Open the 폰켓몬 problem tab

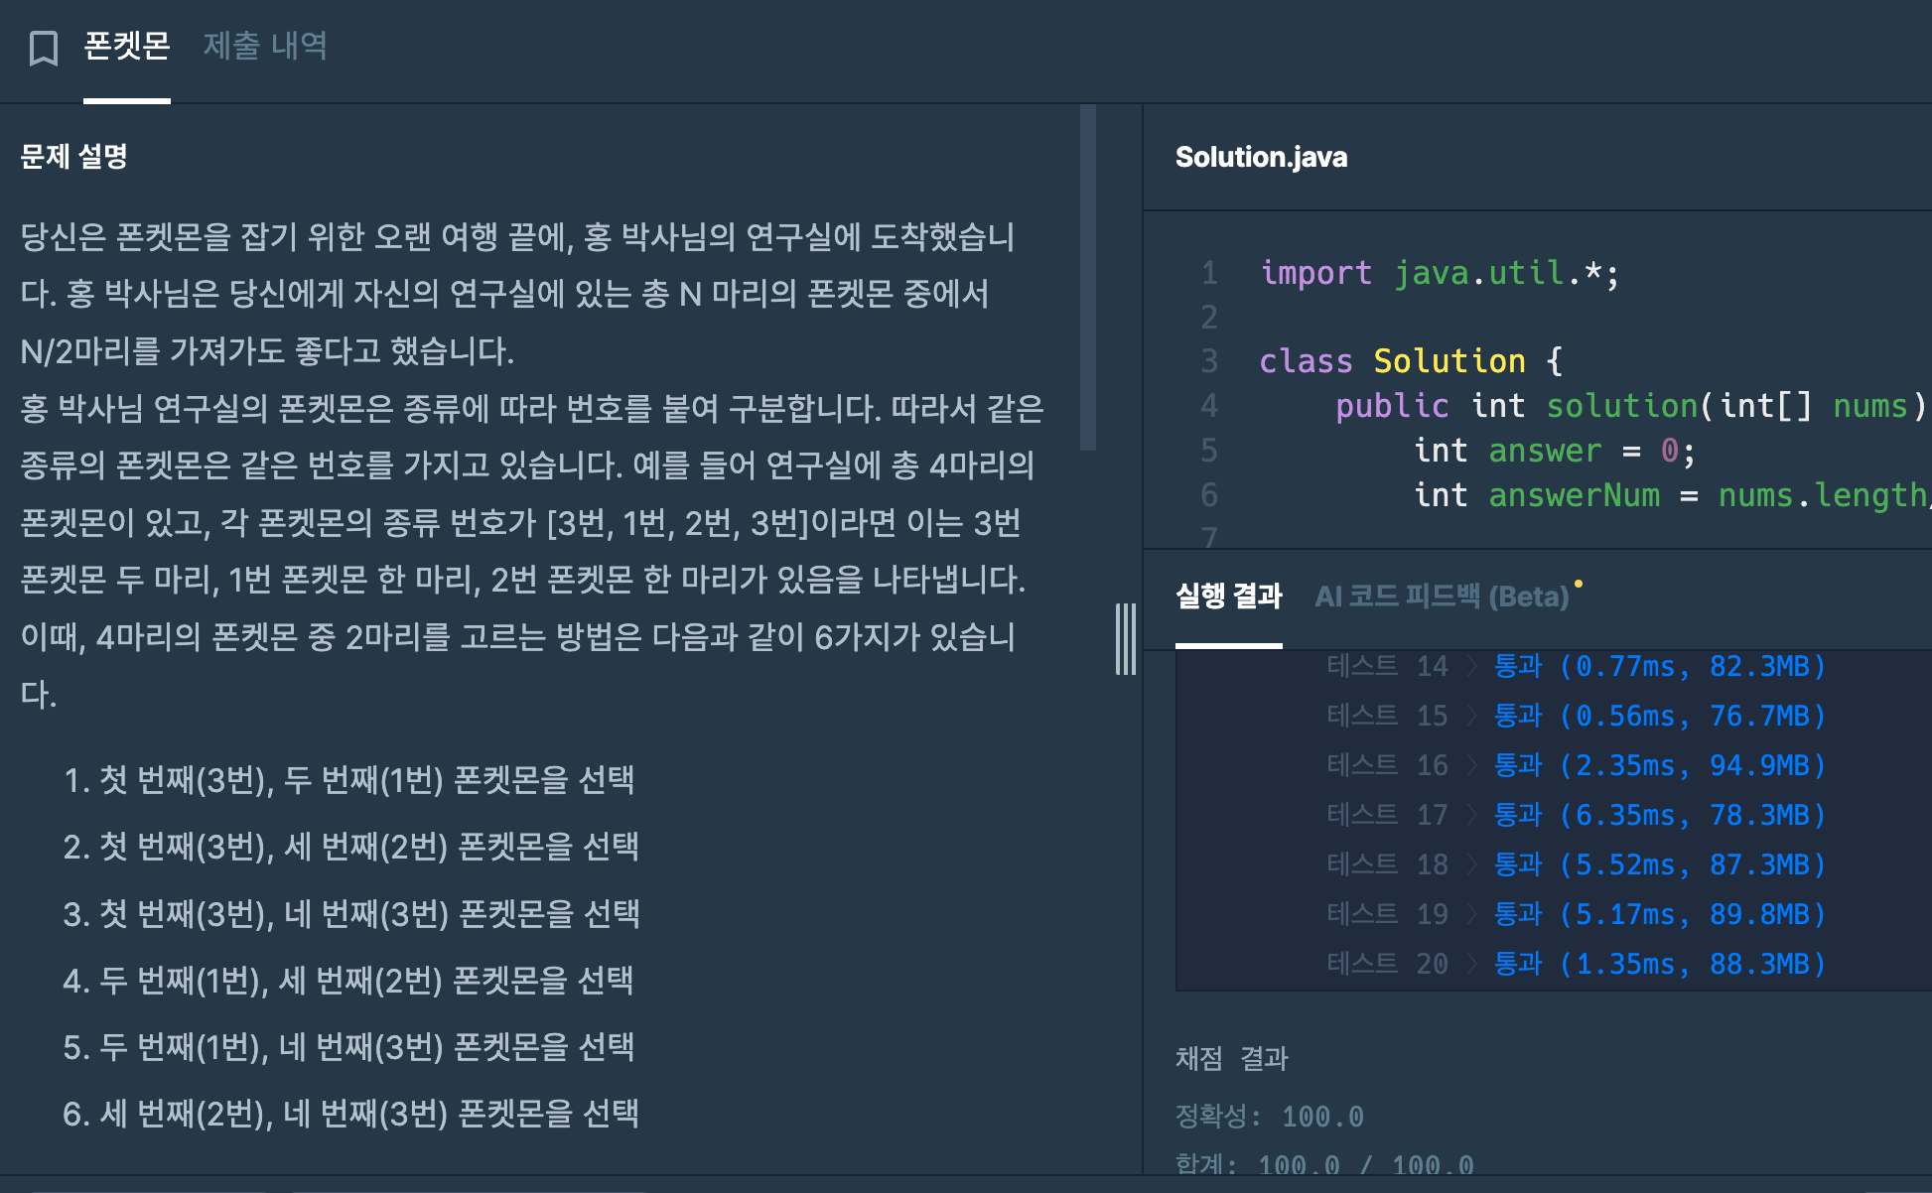(127, 46)
